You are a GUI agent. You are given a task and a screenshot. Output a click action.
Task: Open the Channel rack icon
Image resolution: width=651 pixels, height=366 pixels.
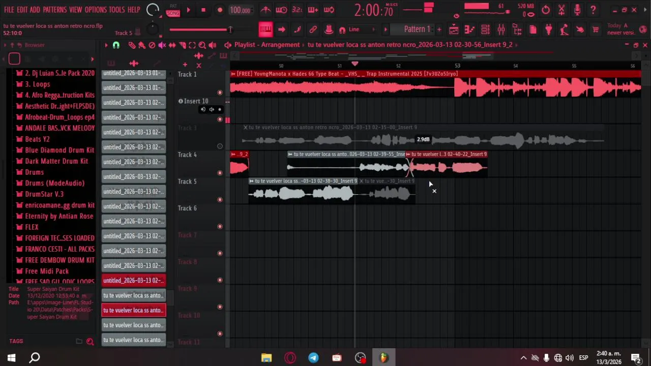click(x=485, y=29)
